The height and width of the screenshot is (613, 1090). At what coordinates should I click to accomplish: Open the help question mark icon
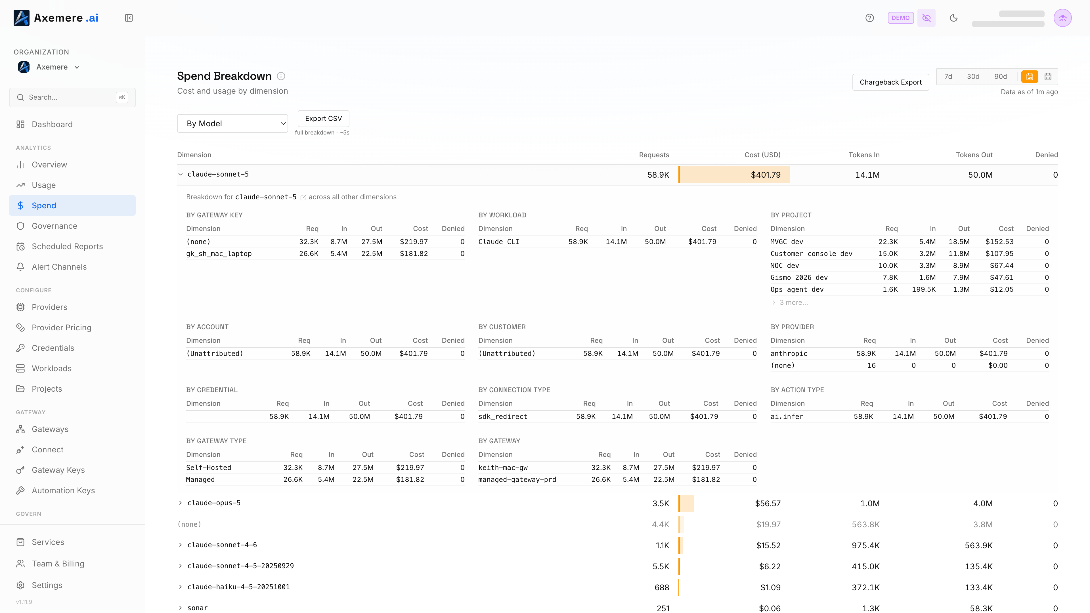(x=869, y=18)
